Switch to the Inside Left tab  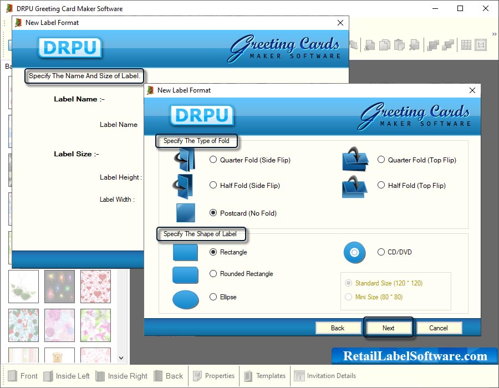click(66, 376)
